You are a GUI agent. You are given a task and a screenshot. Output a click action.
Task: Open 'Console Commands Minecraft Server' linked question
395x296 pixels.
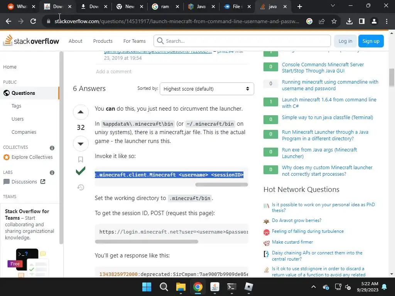(323, 67)
